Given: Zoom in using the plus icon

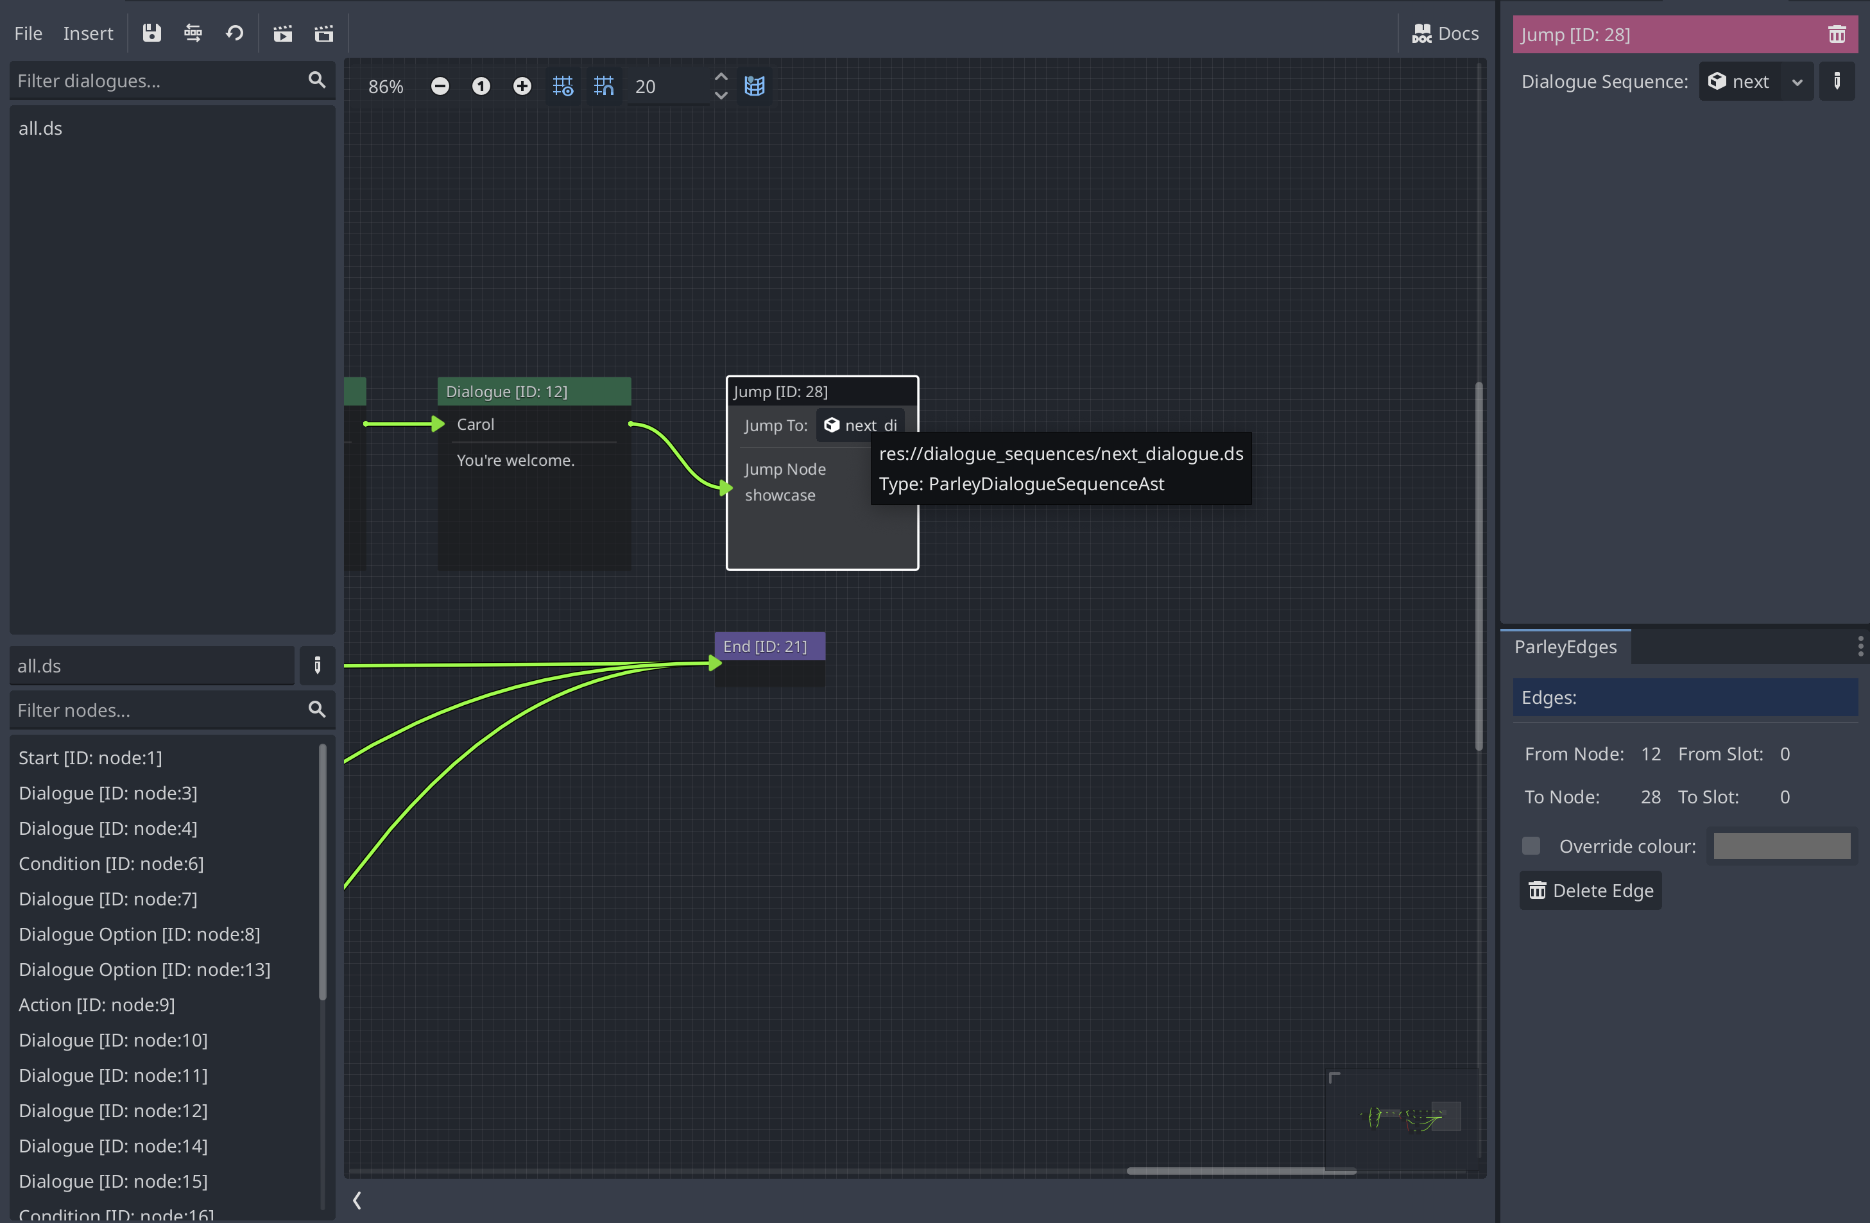Looking at the screenshot, I should pos(522,87).
